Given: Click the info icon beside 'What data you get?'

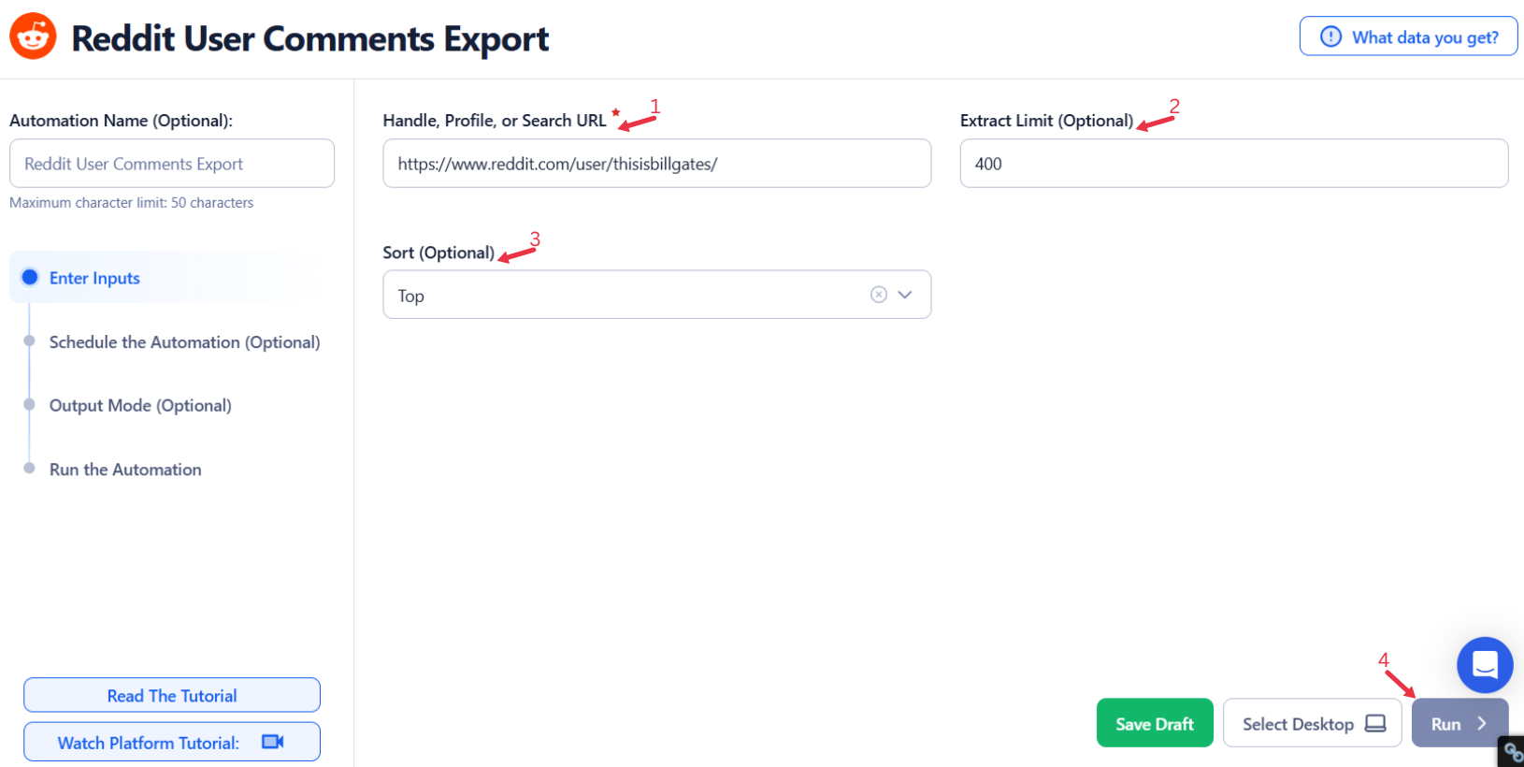Looking at the screenshot, I should (x=1330, y=36).
